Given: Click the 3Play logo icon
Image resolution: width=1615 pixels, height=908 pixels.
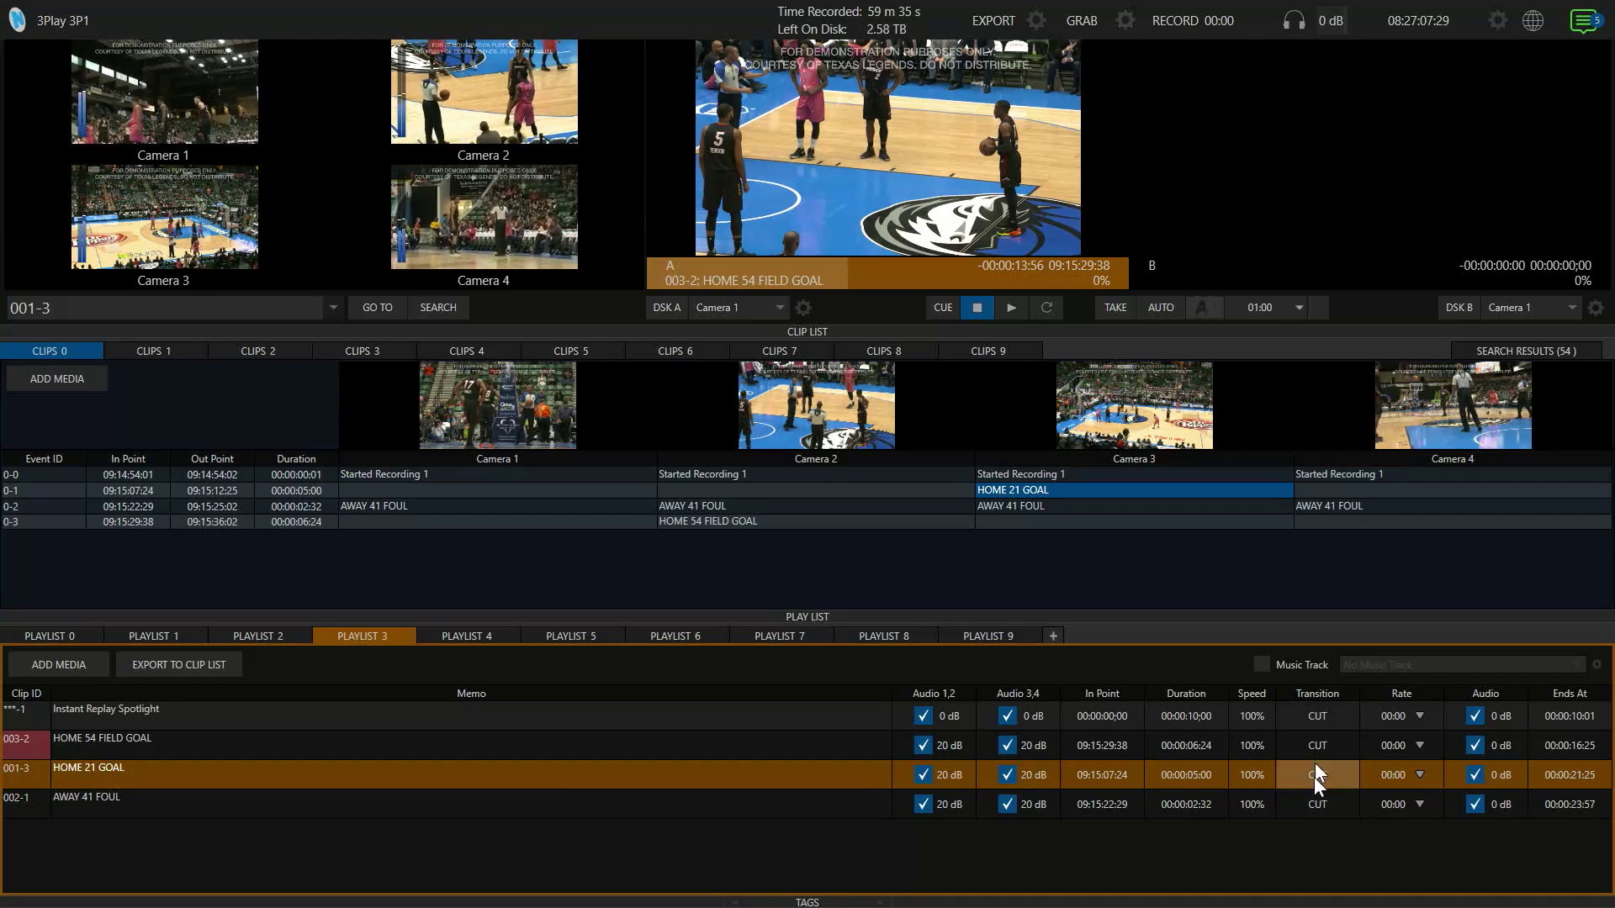Looking at the screenshot, I should (x=17, y=20).
